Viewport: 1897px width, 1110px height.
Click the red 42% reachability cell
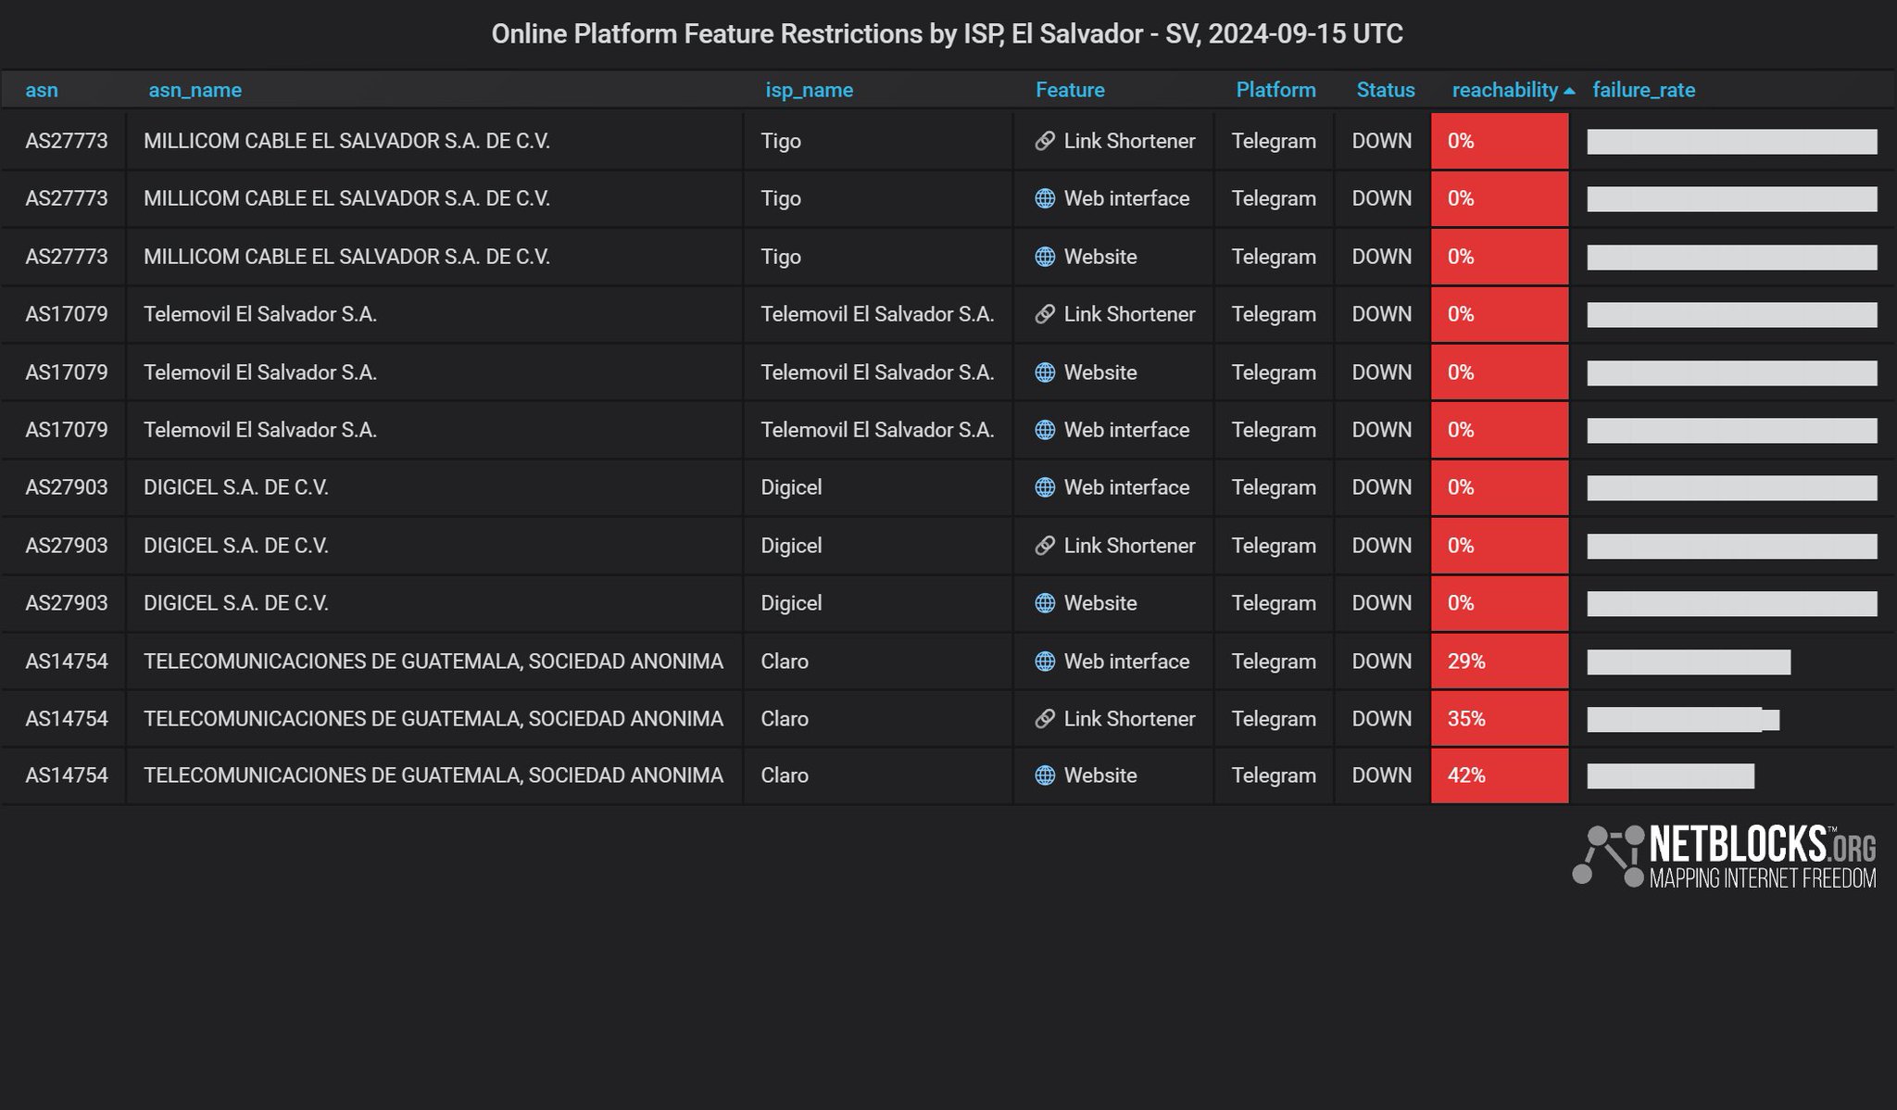pos(1499,776)
